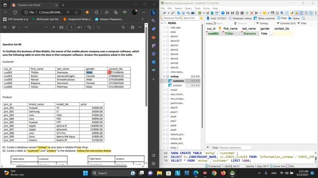This screenshot has width=318, height=178.
Task: Expand the php10 database node
Action: 164,108
